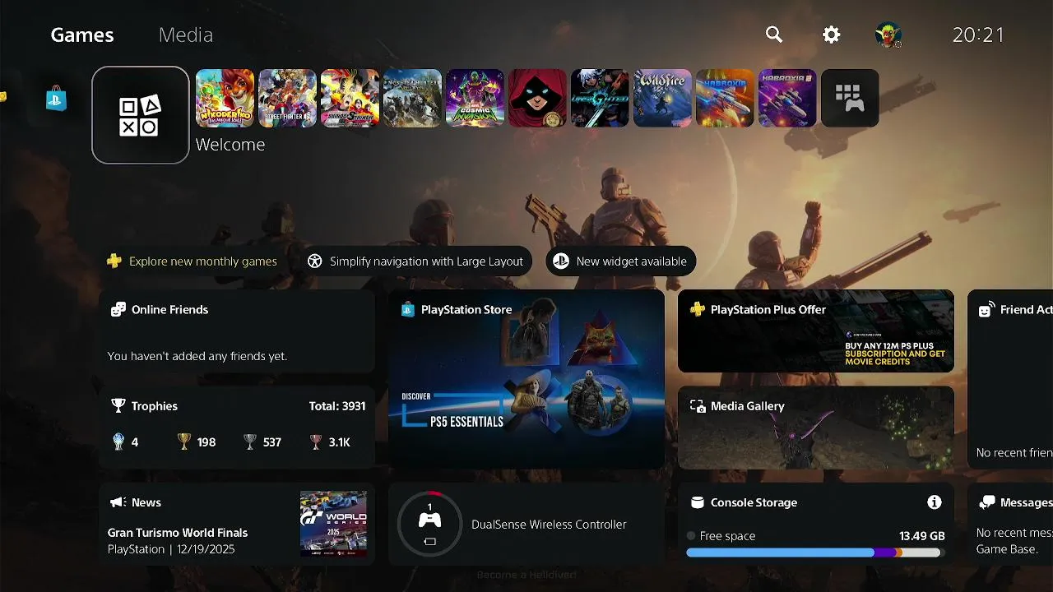The width and height of the screenshot is (1053, 592).
Task: Launch the Monster Hunter game tile
Action: (x=413, y=99)
